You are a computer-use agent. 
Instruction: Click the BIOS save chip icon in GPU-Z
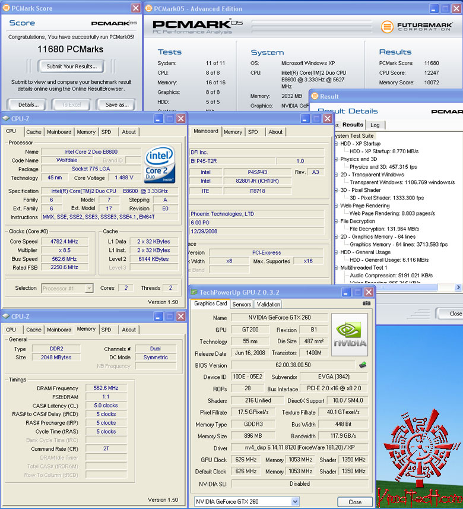pos(363,365)
